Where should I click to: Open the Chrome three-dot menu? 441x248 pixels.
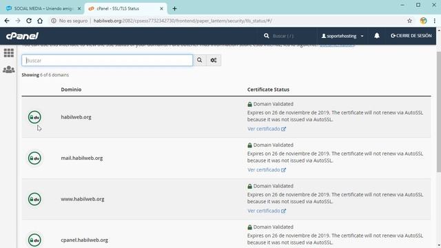pos(435,21)
